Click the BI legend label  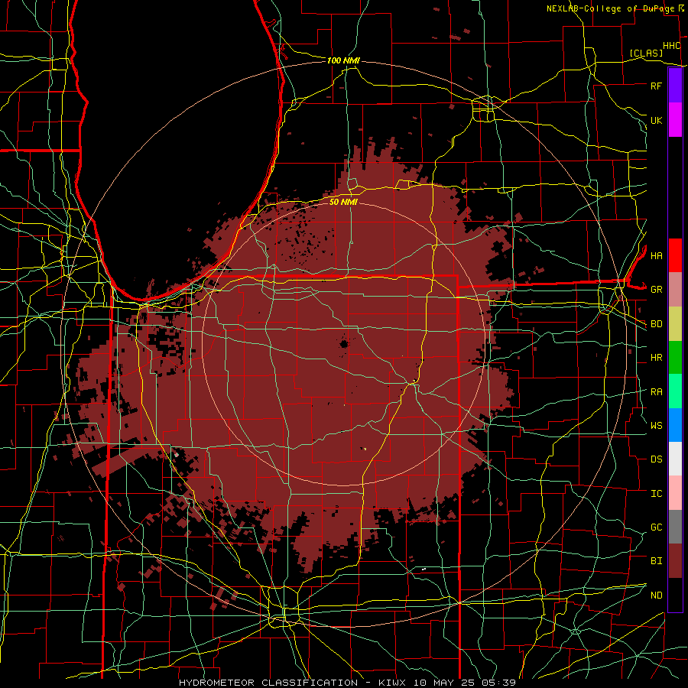click(x=656, y=561)
